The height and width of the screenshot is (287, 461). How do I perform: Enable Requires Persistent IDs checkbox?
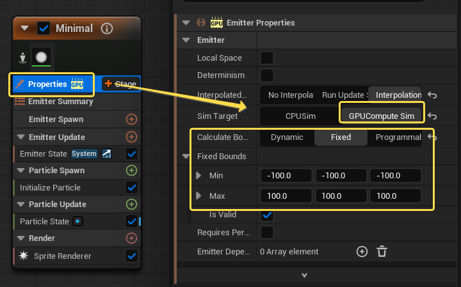point(267,233)
